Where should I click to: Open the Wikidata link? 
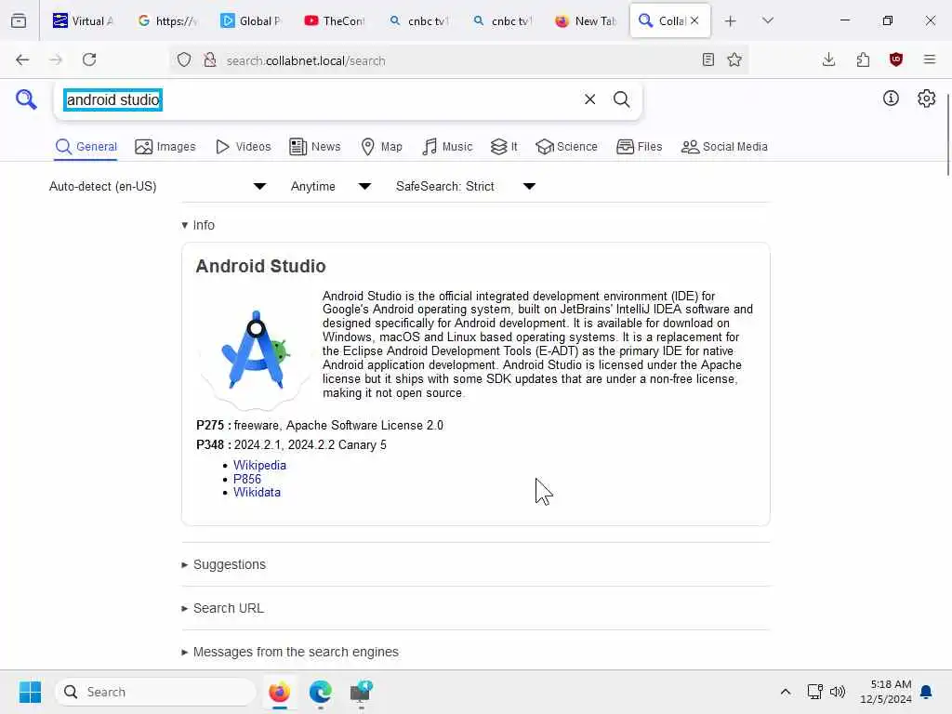coord(257,493)
